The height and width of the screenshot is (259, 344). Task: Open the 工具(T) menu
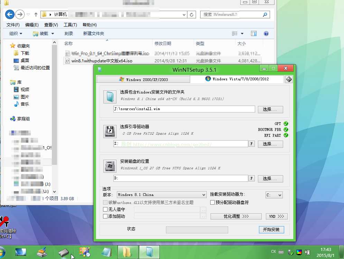pos(70,25)
